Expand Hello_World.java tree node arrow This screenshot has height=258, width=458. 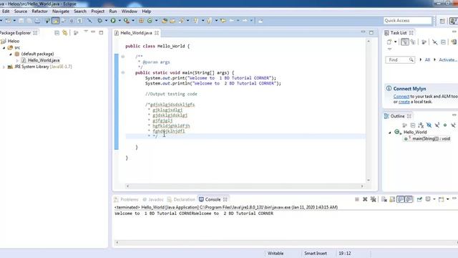pyautogui.click(x=17, y=60)
